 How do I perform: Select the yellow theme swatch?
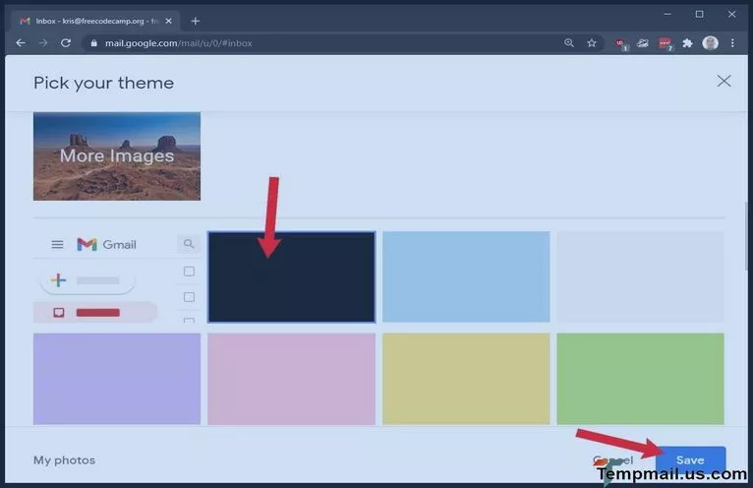pos(466,379)
